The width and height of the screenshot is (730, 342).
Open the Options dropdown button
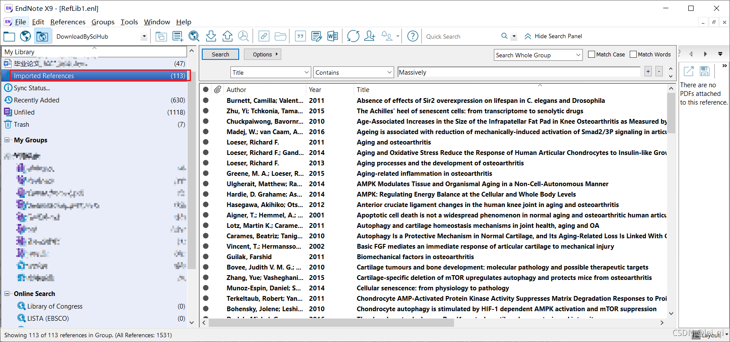(262, 54)
